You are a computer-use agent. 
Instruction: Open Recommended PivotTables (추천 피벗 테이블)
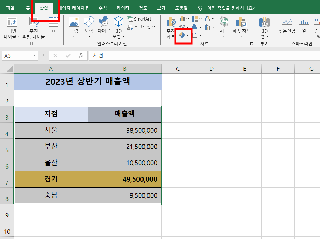click(33, 28)
